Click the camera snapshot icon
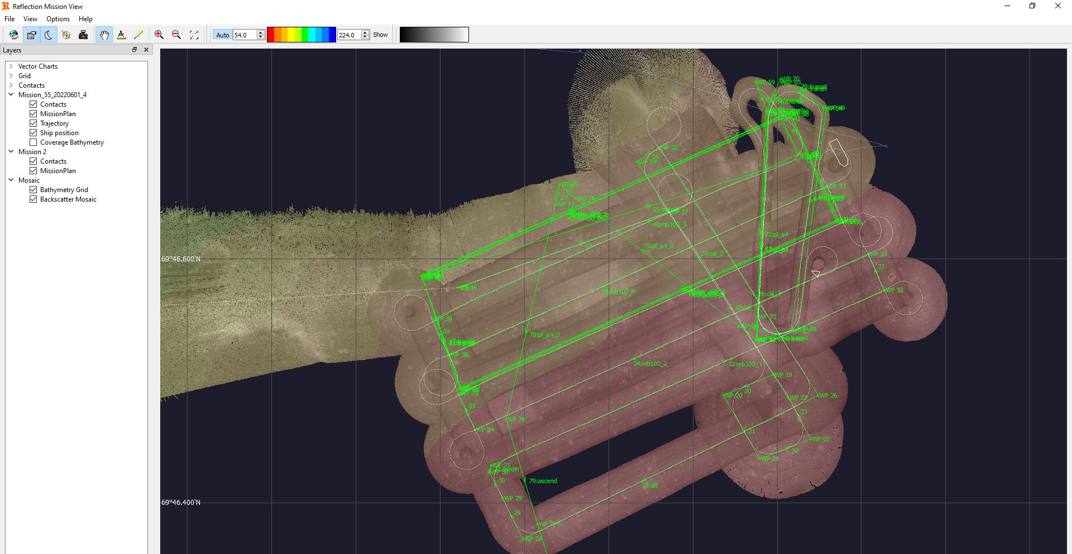 (x=83, y=35)
